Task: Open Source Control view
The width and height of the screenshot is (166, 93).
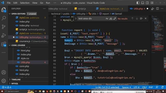Action: (x=4, y=27)
